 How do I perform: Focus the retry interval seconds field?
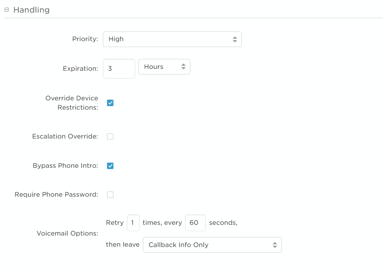[195, 223]
